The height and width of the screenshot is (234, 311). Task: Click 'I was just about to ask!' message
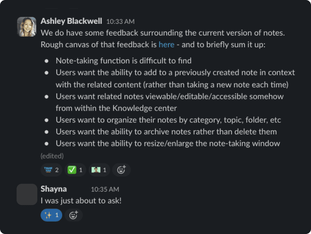(81, 201)
